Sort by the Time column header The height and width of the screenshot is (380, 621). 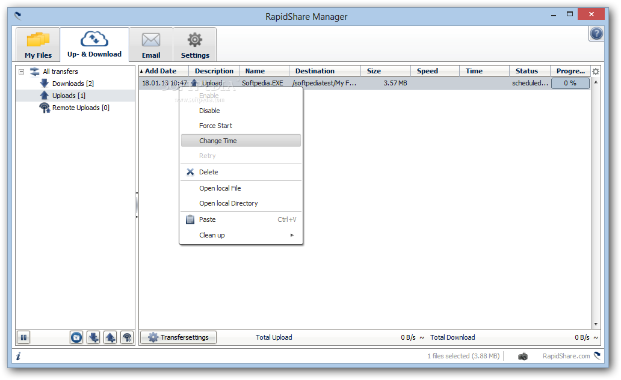point(484,71)
